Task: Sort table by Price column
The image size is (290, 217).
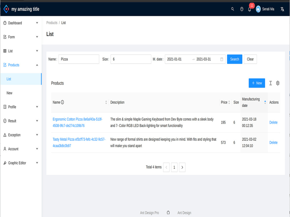Action: (229, 102)
